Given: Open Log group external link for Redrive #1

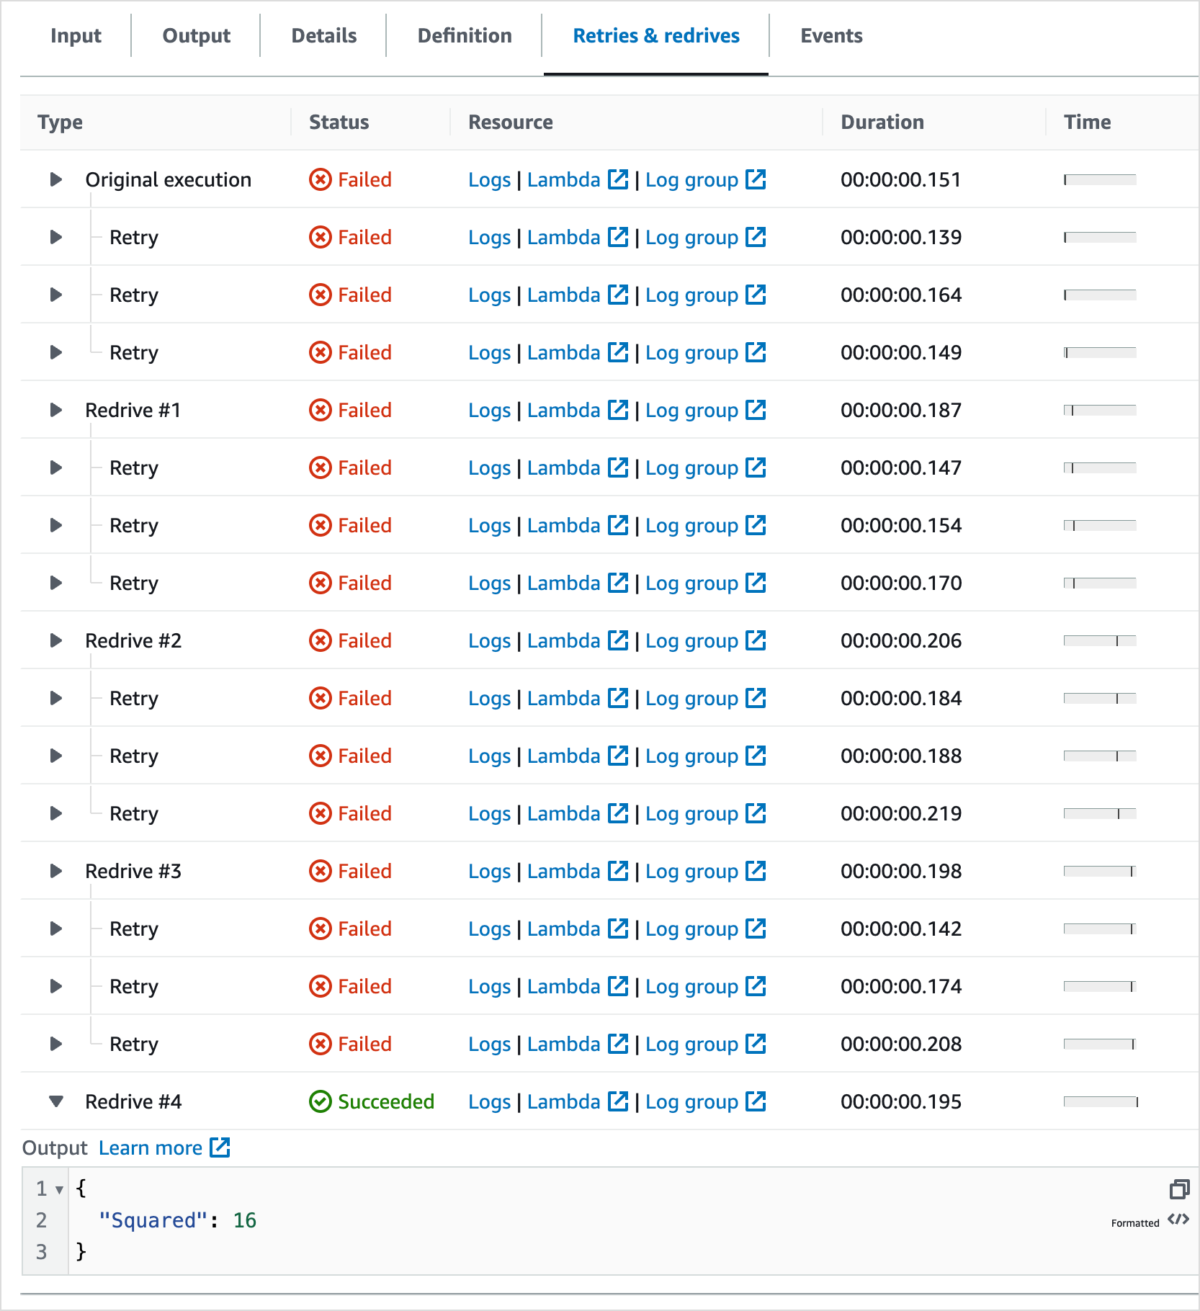Looking at the screenshot, I should pos(756,410).
